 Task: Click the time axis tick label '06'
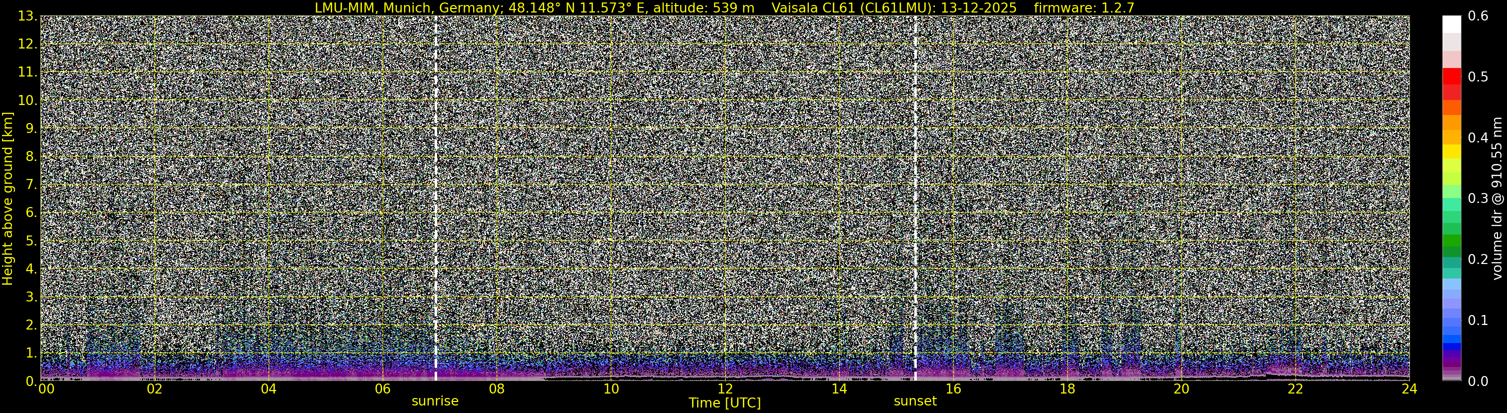point(383,389)
